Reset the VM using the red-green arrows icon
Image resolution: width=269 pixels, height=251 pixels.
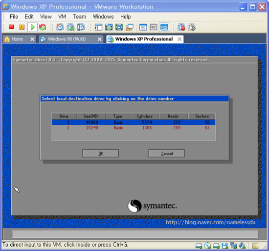pos(43,27)
